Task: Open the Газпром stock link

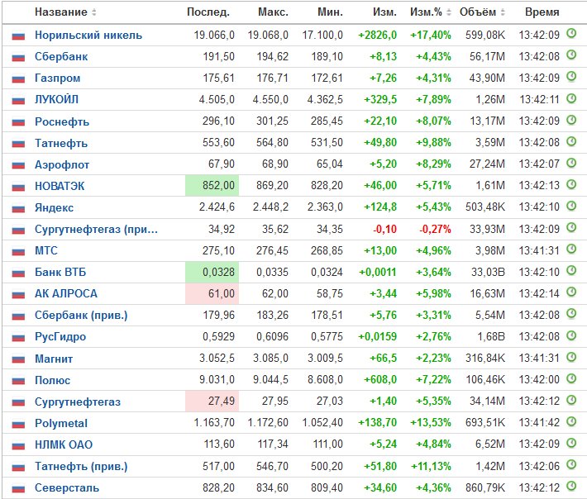Action: coord(57,78)
